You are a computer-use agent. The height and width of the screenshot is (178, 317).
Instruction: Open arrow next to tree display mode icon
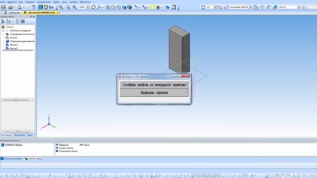(x=12, y=21)
